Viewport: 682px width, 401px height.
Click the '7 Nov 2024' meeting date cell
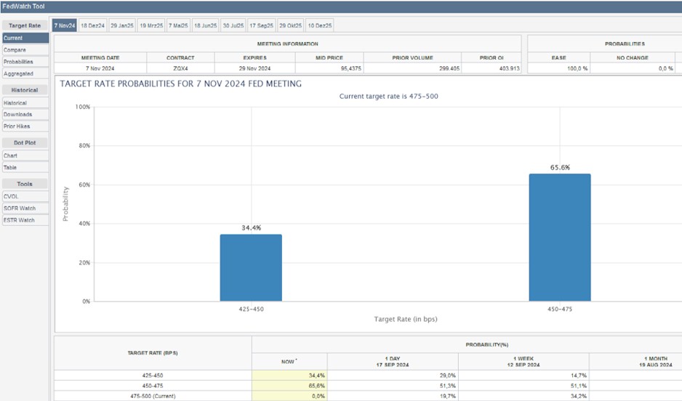(100, 68)
